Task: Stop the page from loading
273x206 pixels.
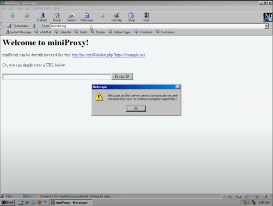Action: pyautogui.click(x=146, y=17)
